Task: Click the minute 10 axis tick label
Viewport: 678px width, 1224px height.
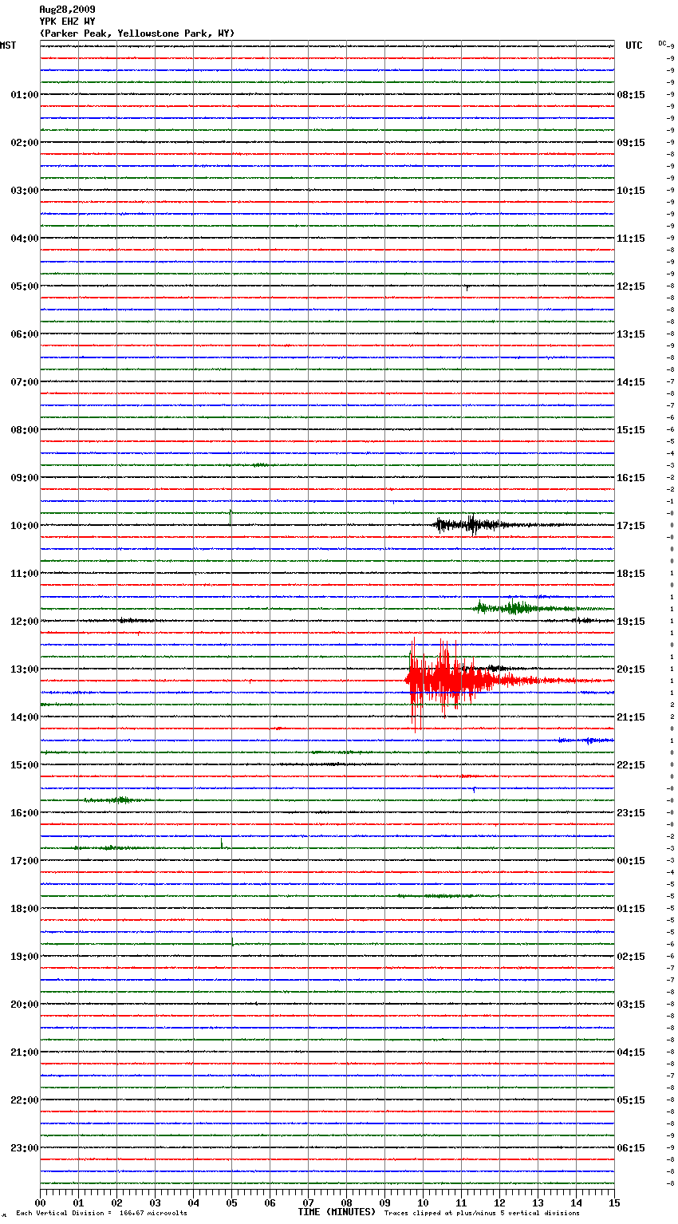Action: pyautogui.click(x=423, y=1203)
